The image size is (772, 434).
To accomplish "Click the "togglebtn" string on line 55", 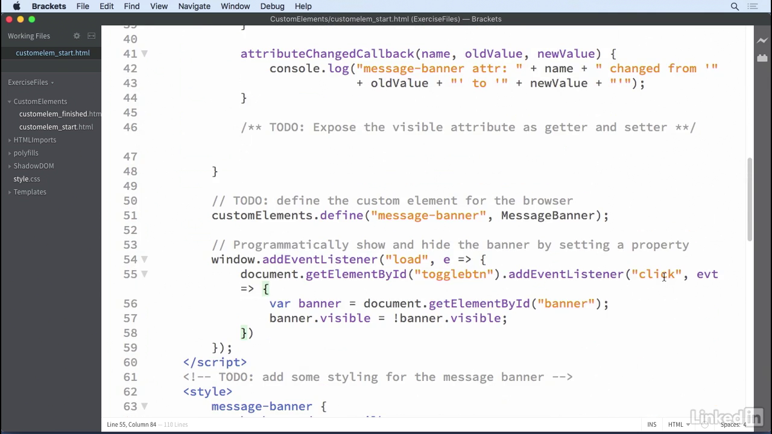I will [x=454, y=274].
